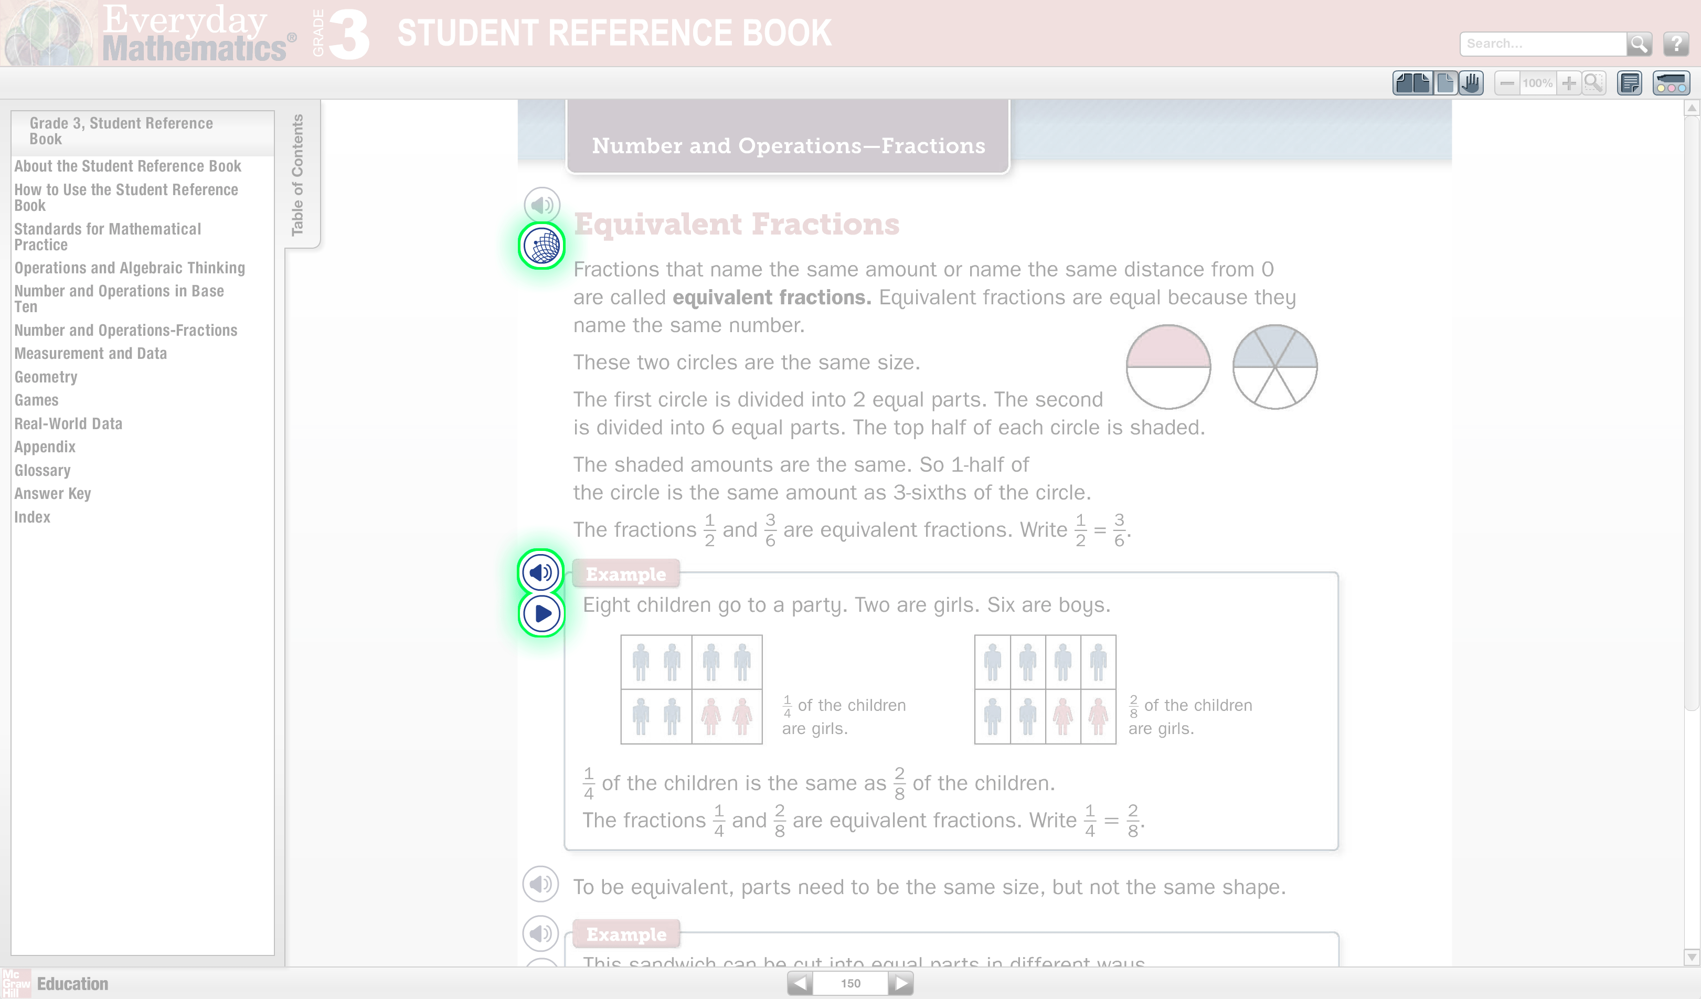The height and width of the screenshot is (999, 1701).
Task: Switch to two-page view mode
Action: (1414, 83)
